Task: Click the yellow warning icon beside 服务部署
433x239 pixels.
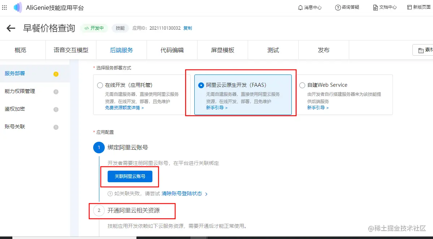Action: click(56, 74)
